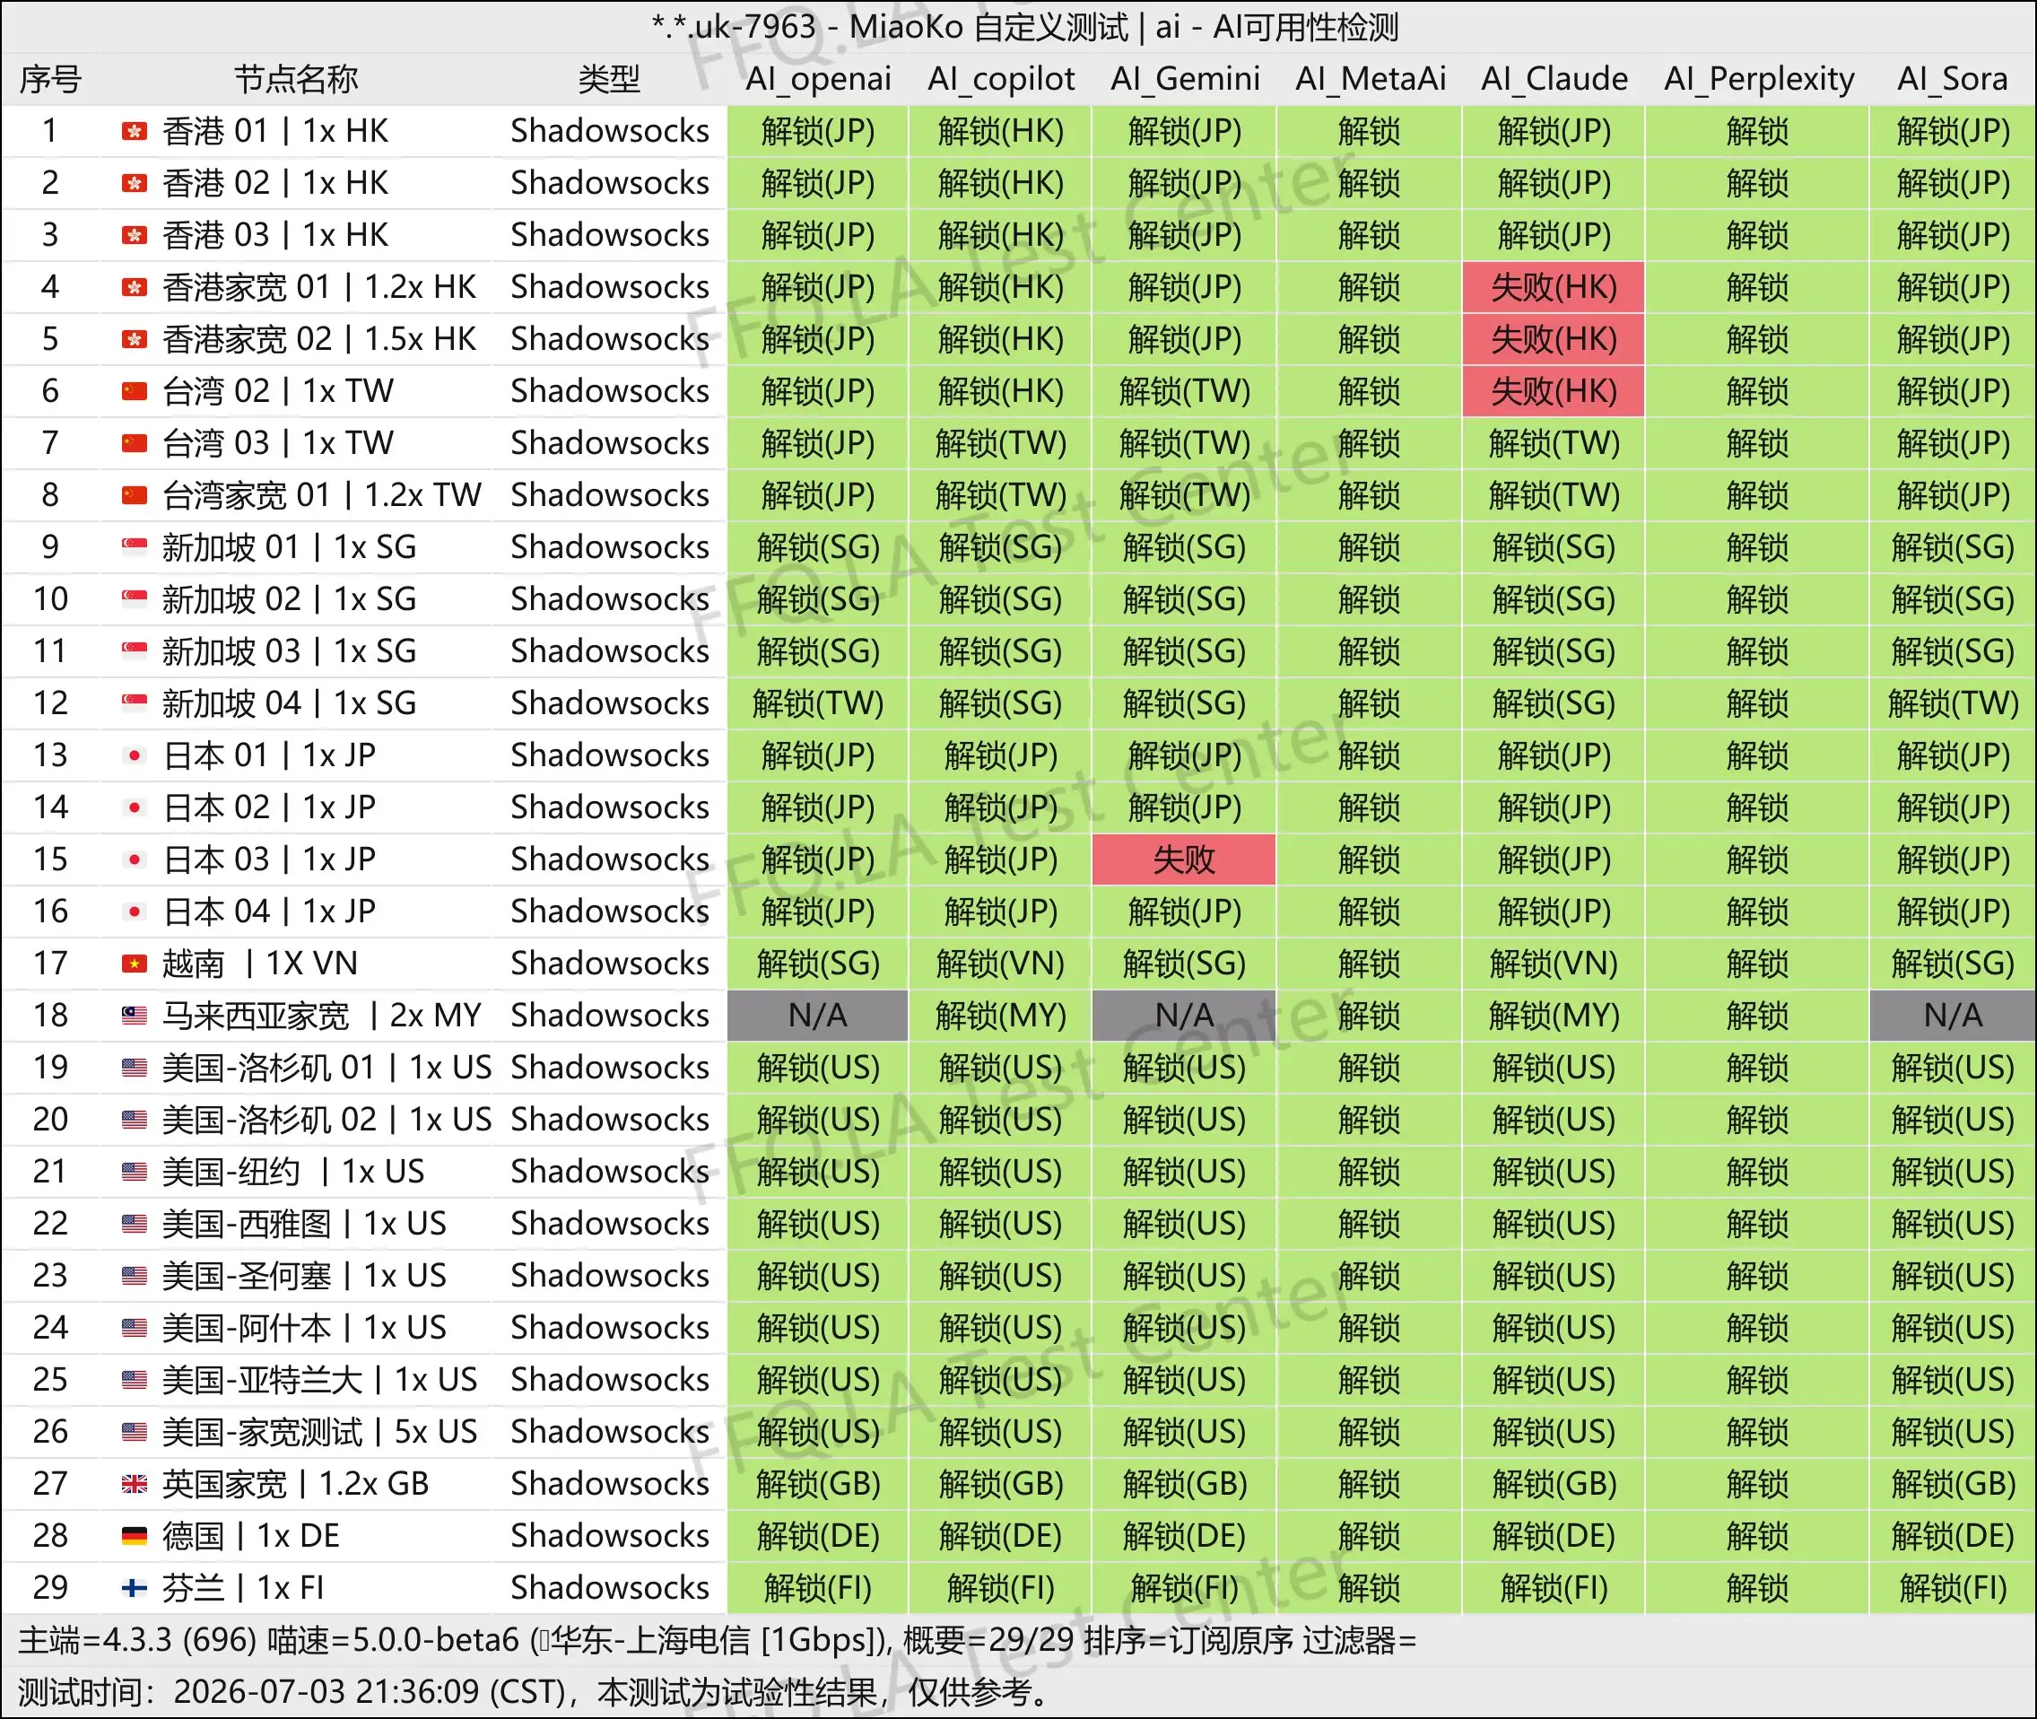Click the Singapore flag beside 新加坡 01
2037x1719 pixels.
tap(135, 546)
